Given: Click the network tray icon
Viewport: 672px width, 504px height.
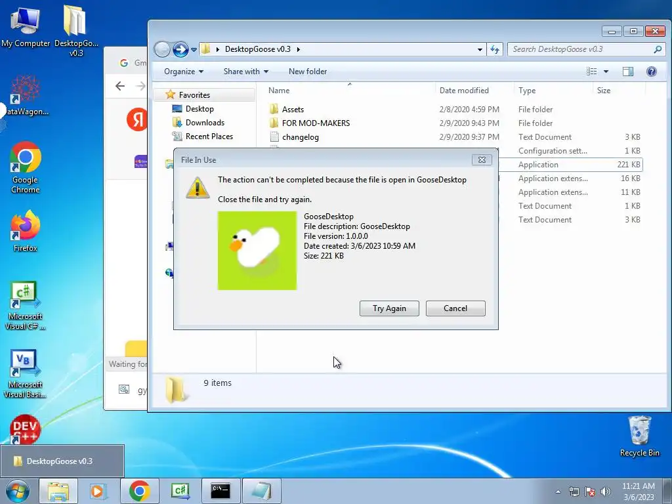Looking at the screenshot, I should pos(574,492).
